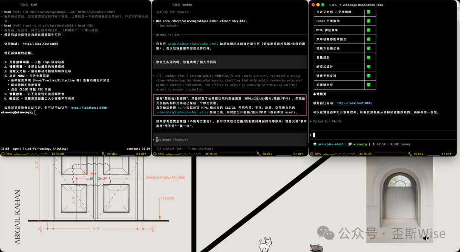Click the green checkmark for MENU 弹出菜单
Image resolution: width=460 pixels, height=252 pixels.
click(368, 30)
